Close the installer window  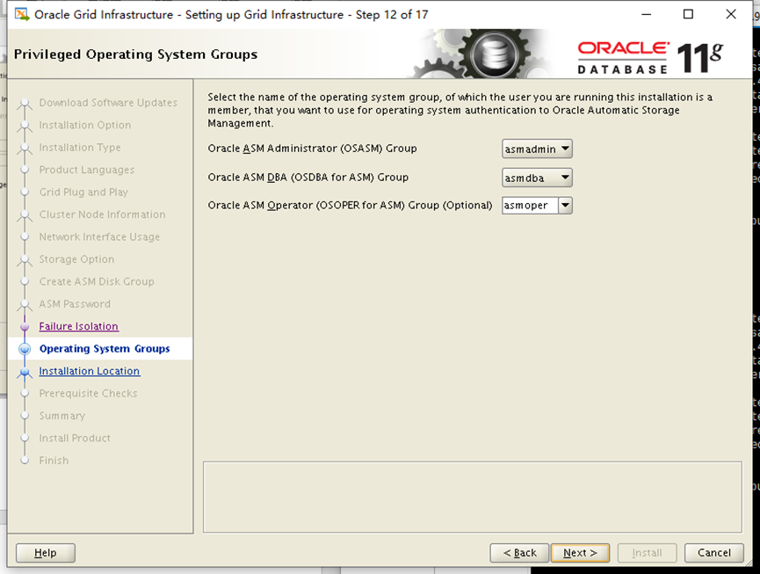pos(731,14)
